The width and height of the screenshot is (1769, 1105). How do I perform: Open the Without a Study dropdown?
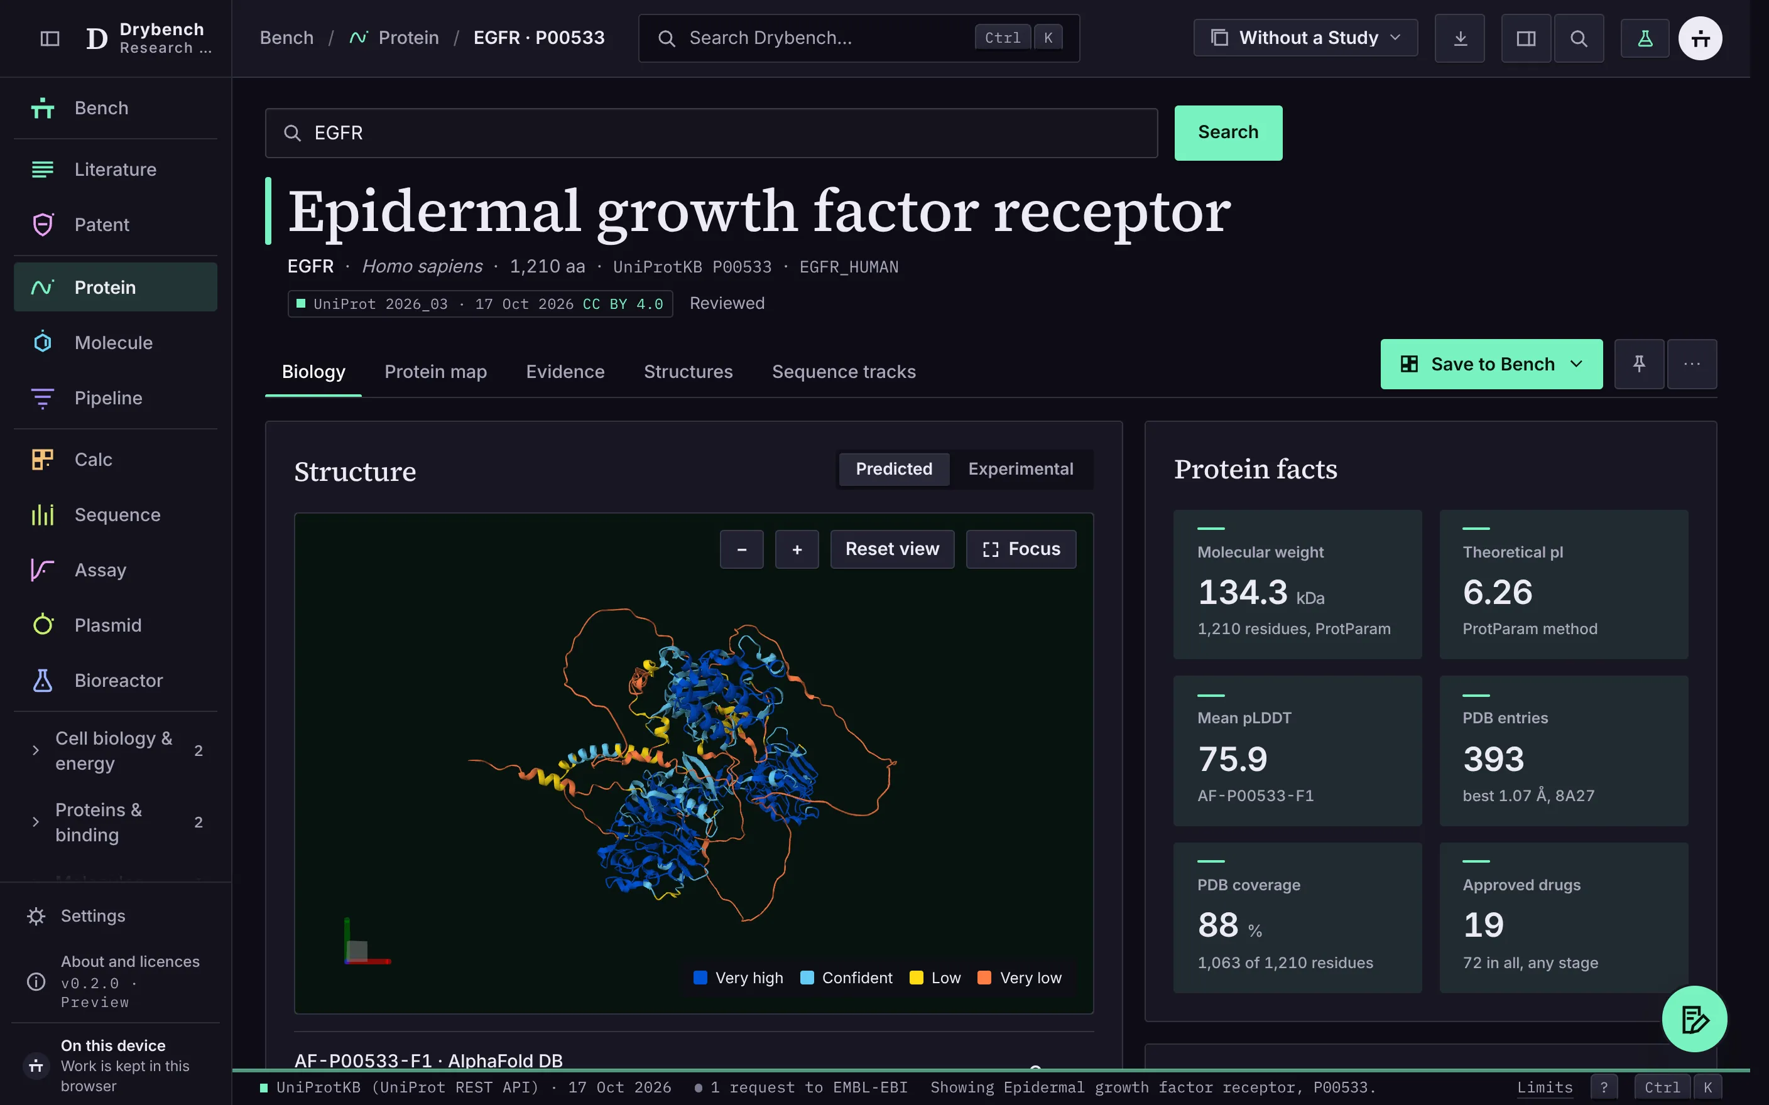(1305, 38)
